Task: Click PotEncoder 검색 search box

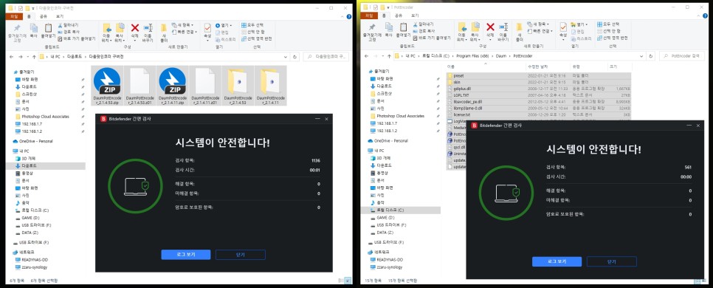Action: [681, 56]
